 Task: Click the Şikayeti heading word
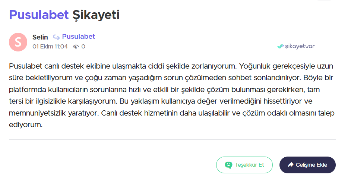[96, 15]
